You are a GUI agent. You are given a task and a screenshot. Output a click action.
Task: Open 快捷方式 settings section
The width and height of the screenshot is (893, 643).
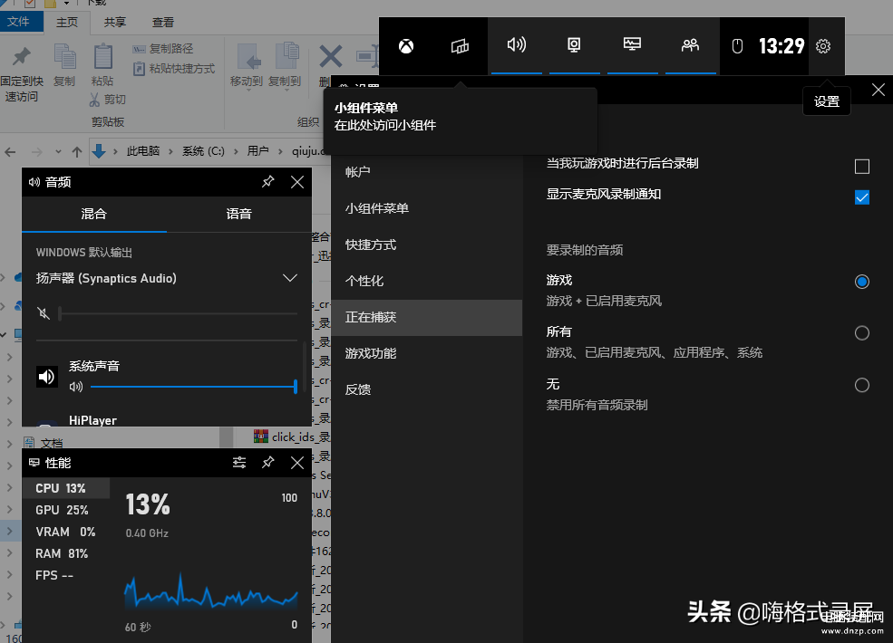pos(426,245)
